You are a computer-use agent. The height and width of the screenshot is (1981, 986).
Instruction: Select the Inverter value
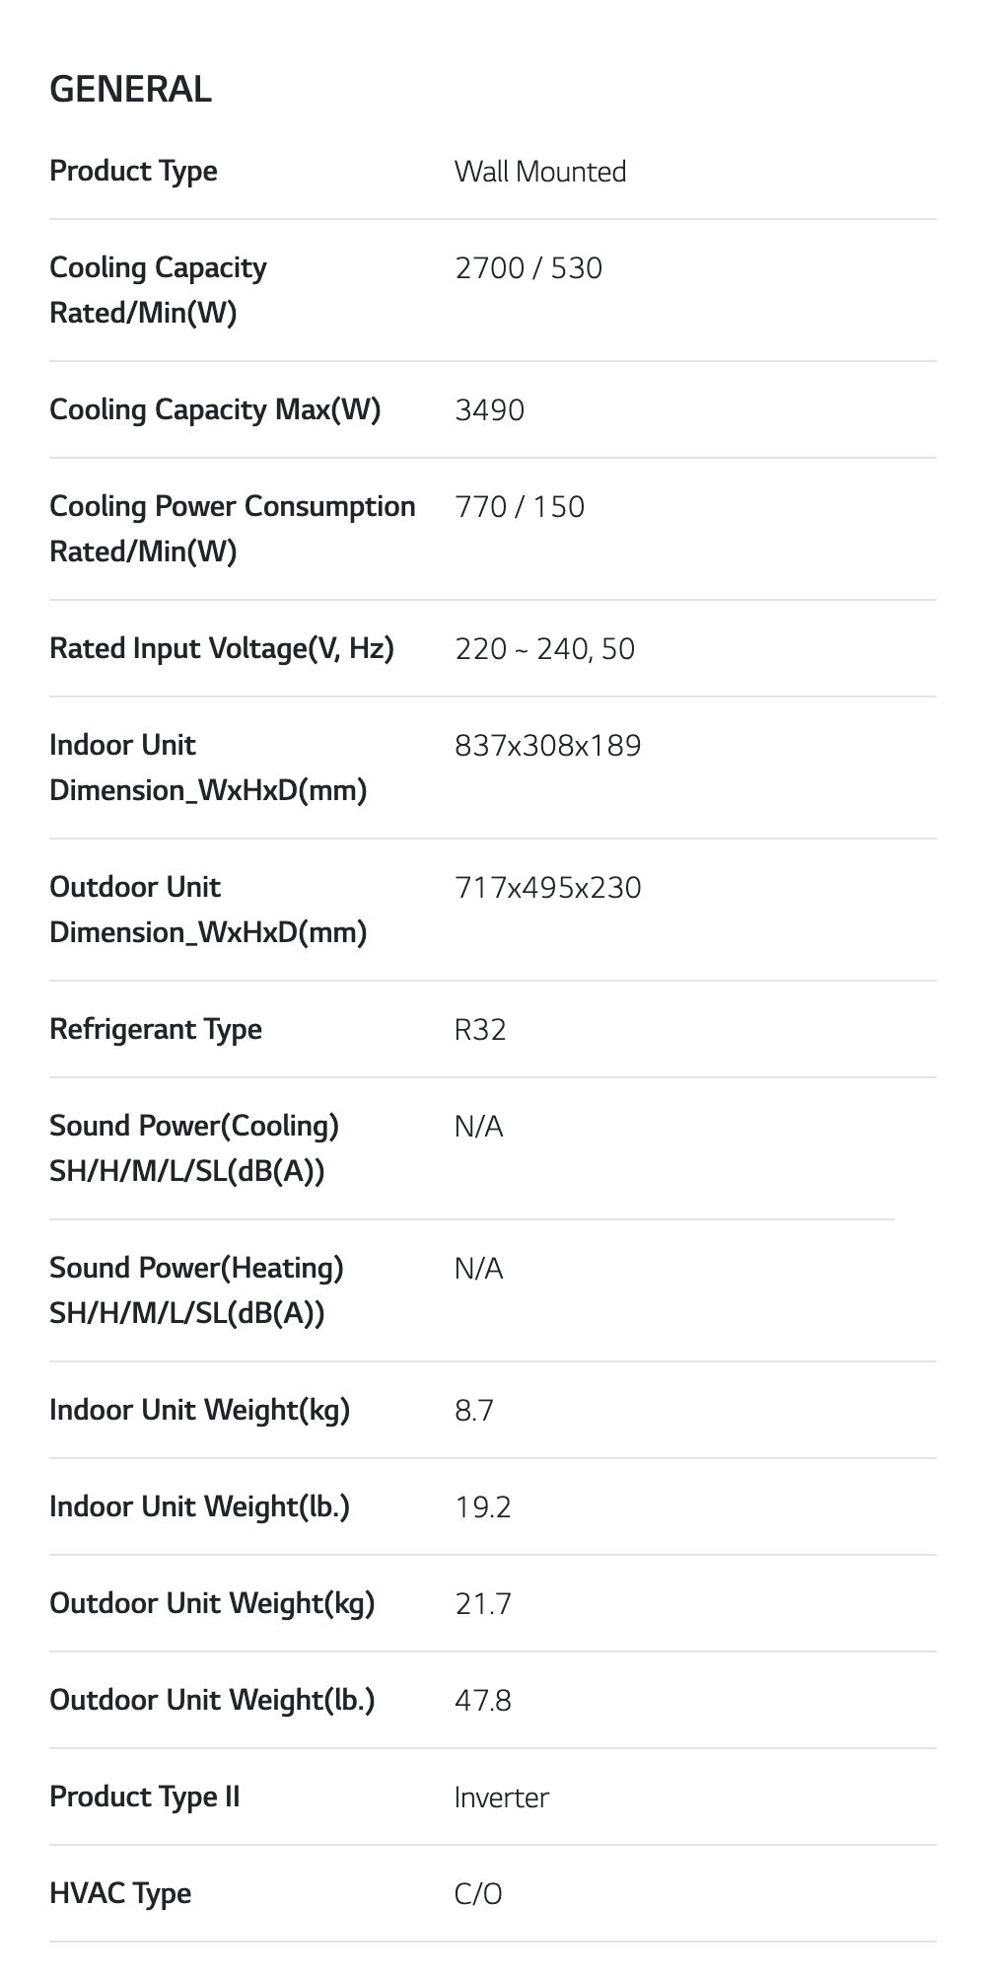click(501, 1798)
